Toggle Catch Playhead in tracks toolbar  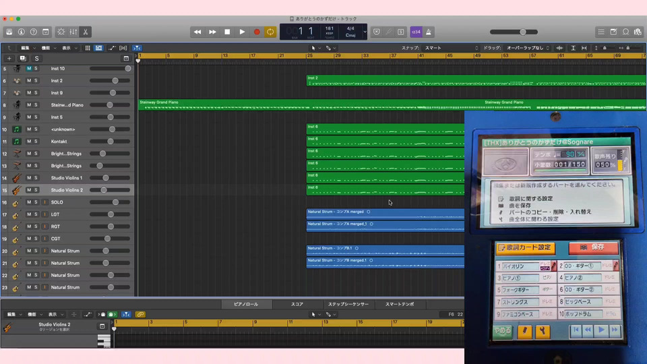coord(137,48)
